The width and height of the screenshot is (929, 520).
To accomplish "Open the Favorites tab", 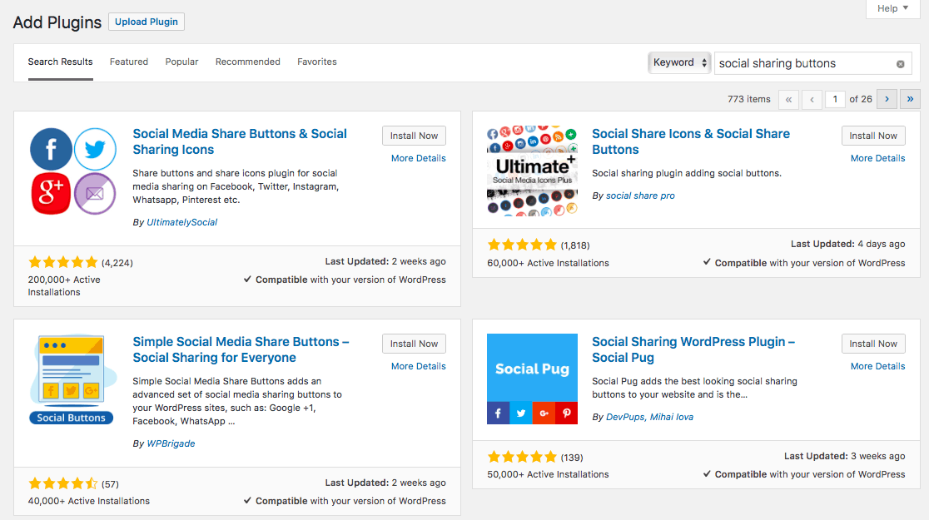I will (317, 62).
